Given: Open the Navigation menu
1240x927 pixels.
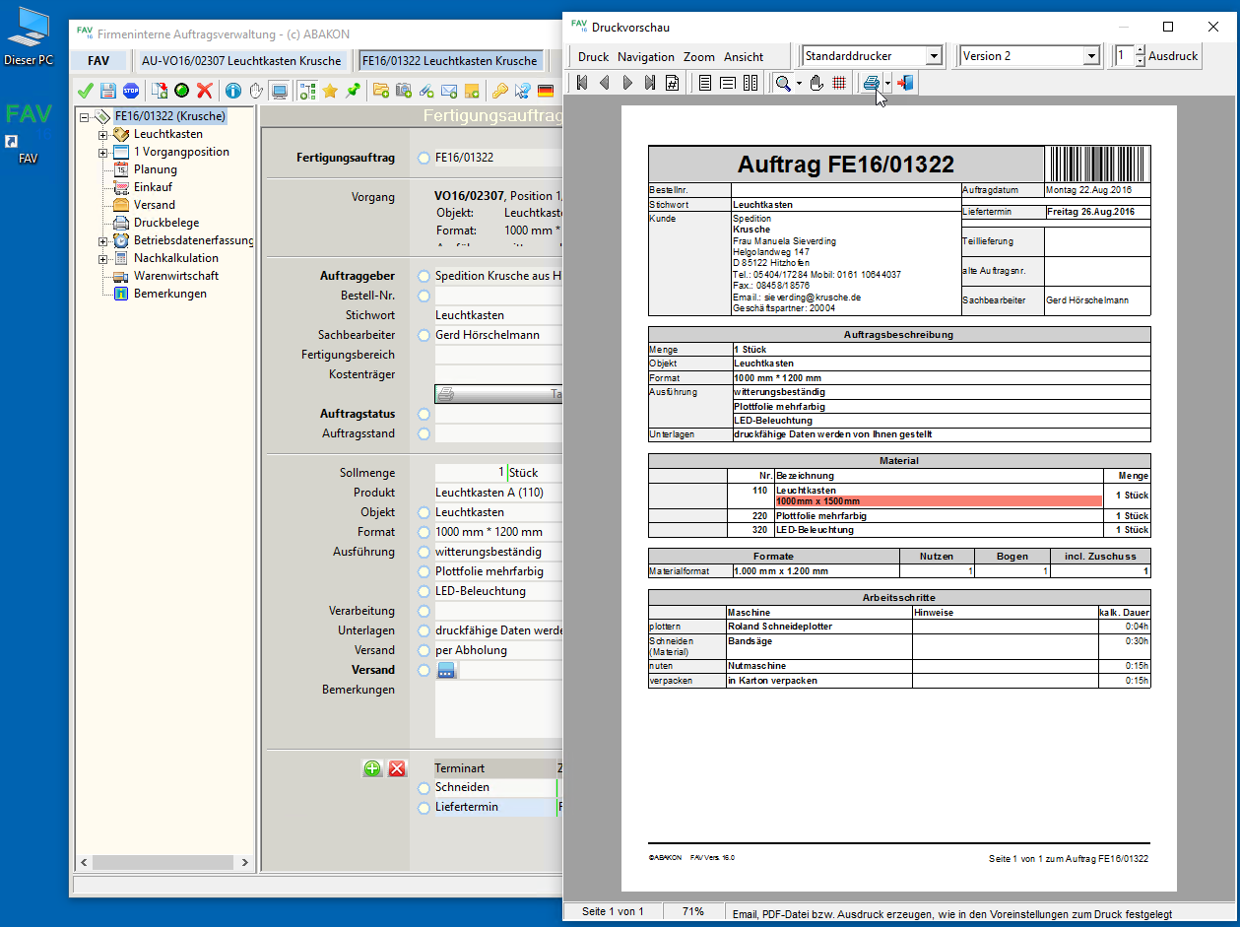Looking at the screenshot, I should pos(646,56).
